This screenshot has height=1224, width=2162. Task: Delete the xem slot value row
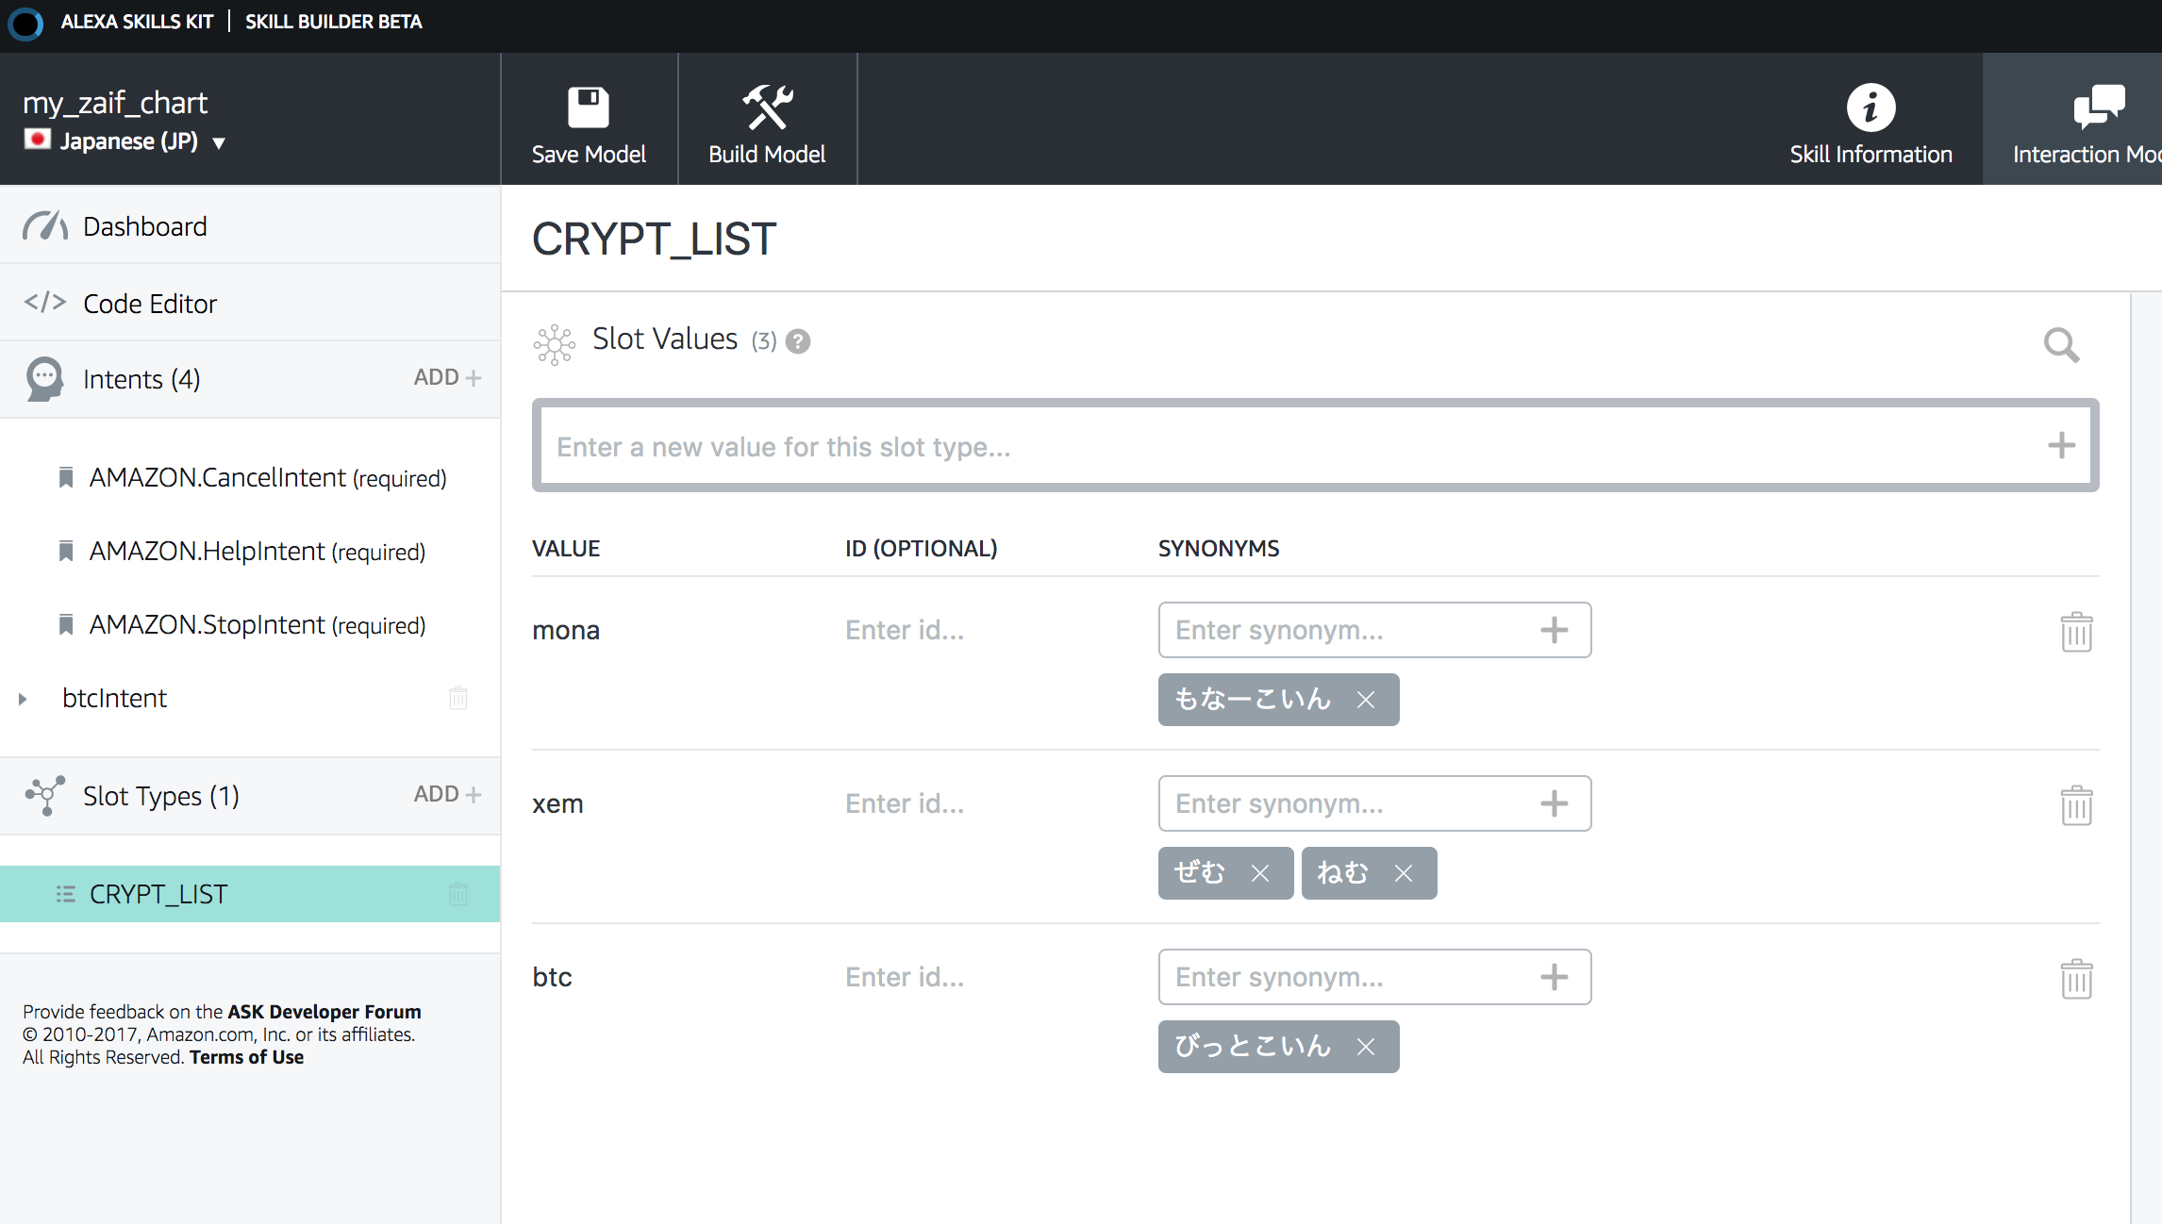(2076, 805)
